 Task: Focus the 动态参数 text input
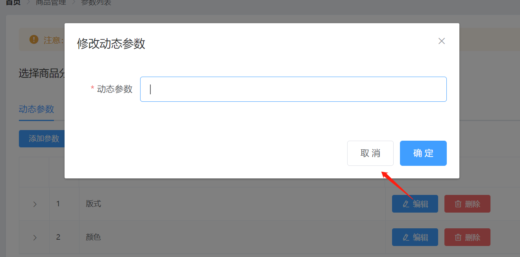pyautogui.click(x=293, y=89)
